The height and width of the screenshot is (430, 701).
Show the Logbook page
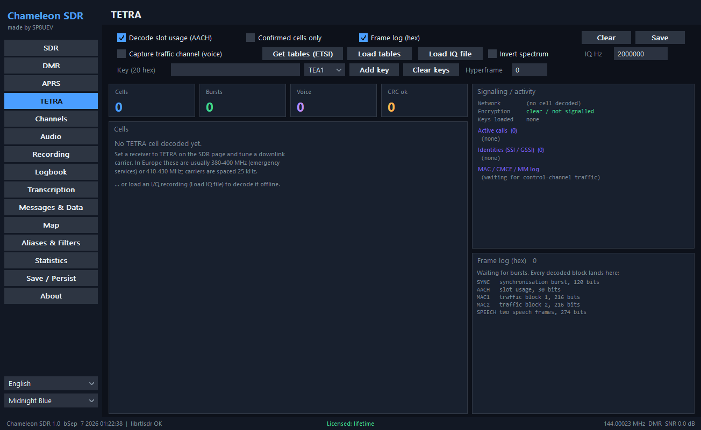[x=51, y=172]
